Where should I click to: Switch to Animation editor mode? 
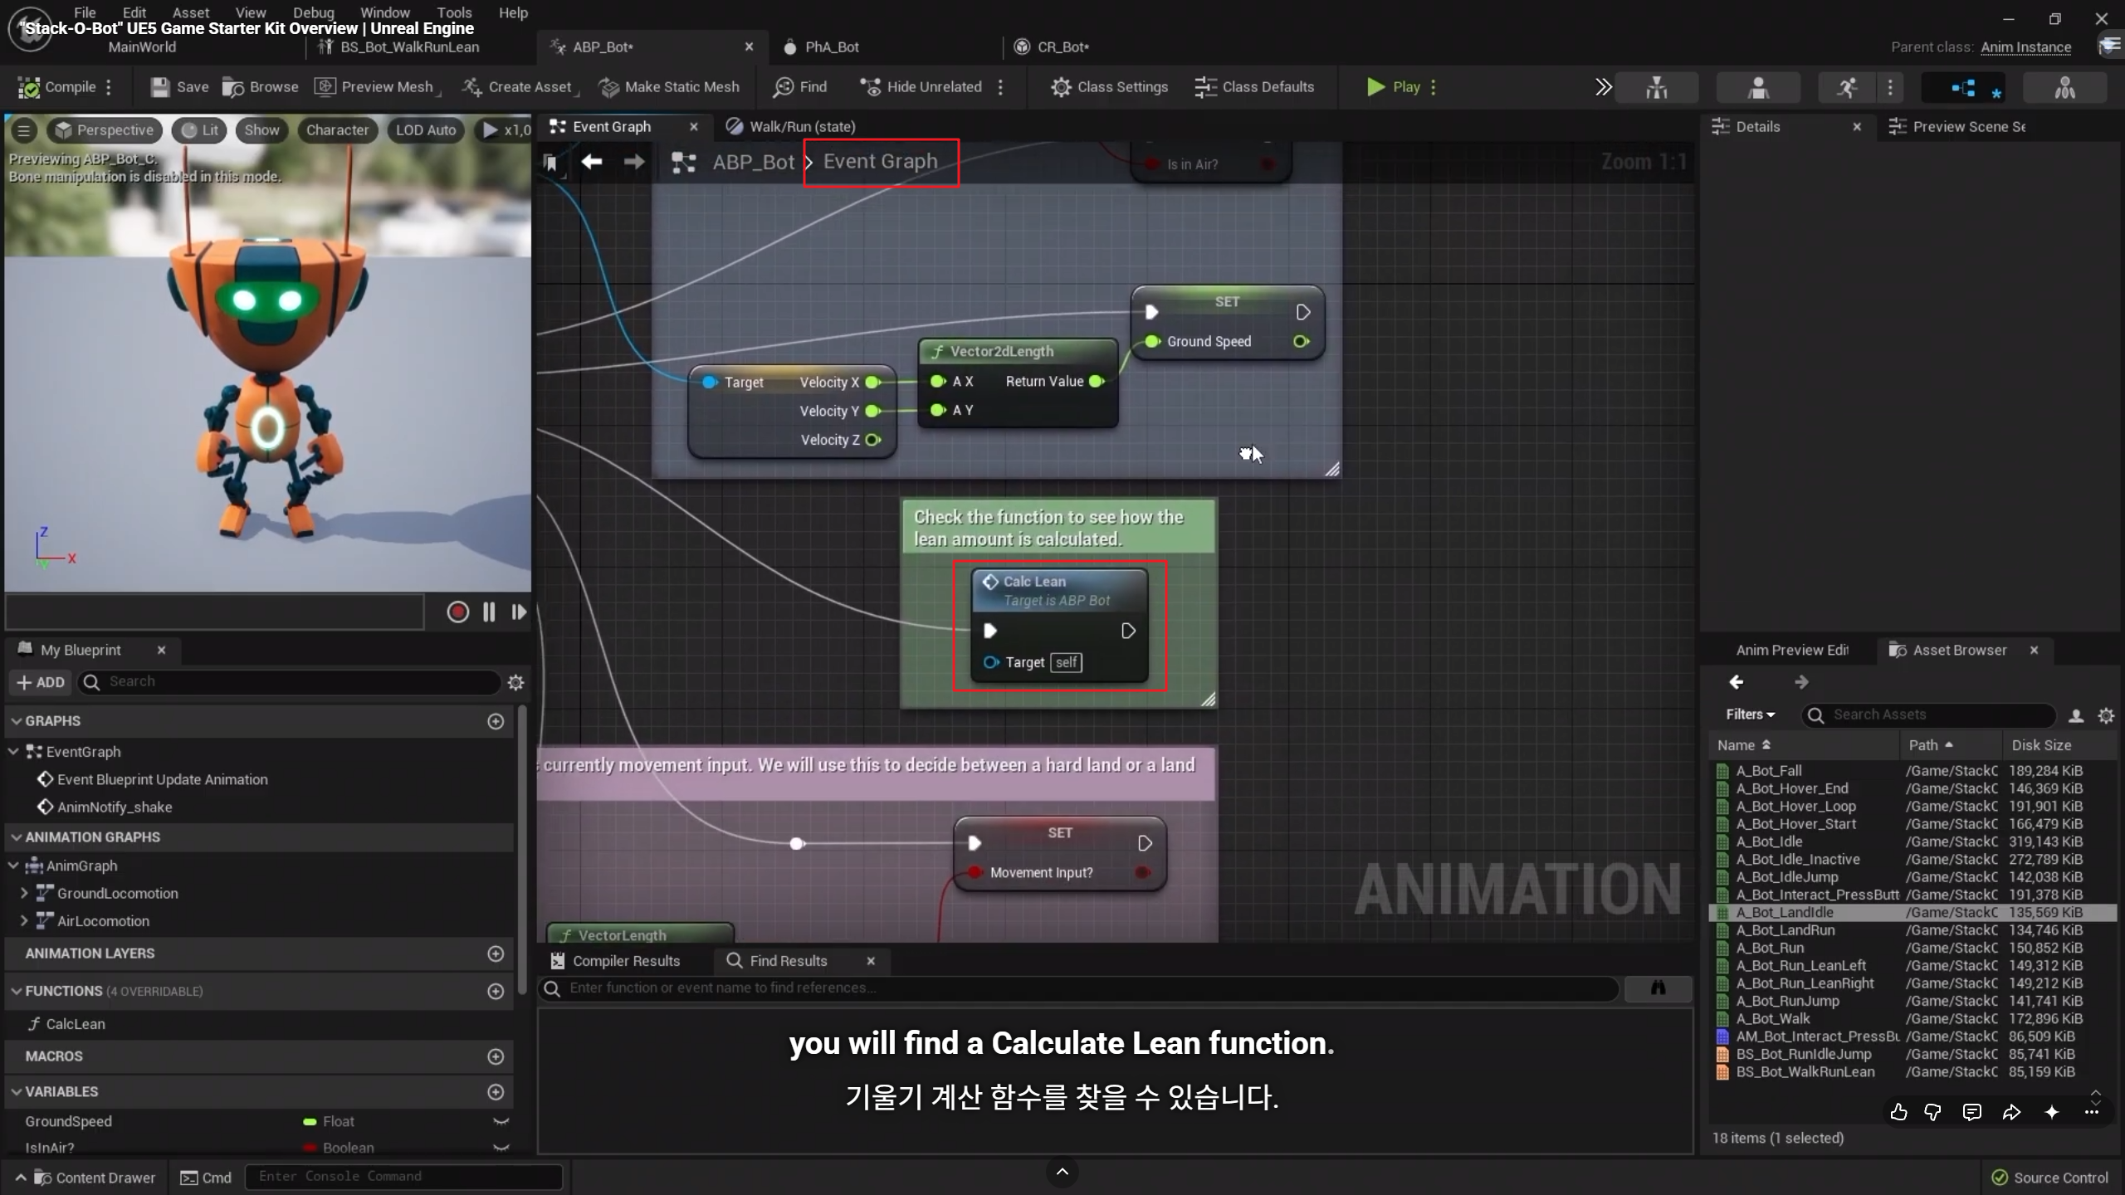coord(1847,87)
